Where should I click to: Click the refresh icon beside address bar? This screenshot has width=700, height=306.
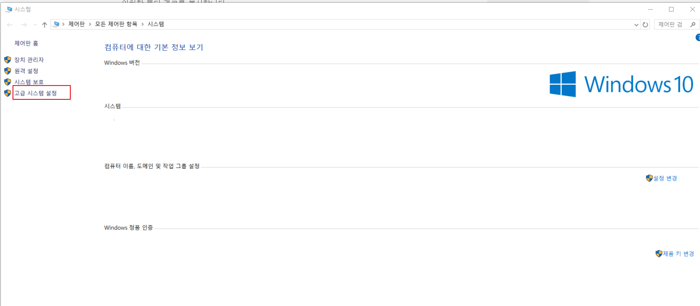(645, 24)
